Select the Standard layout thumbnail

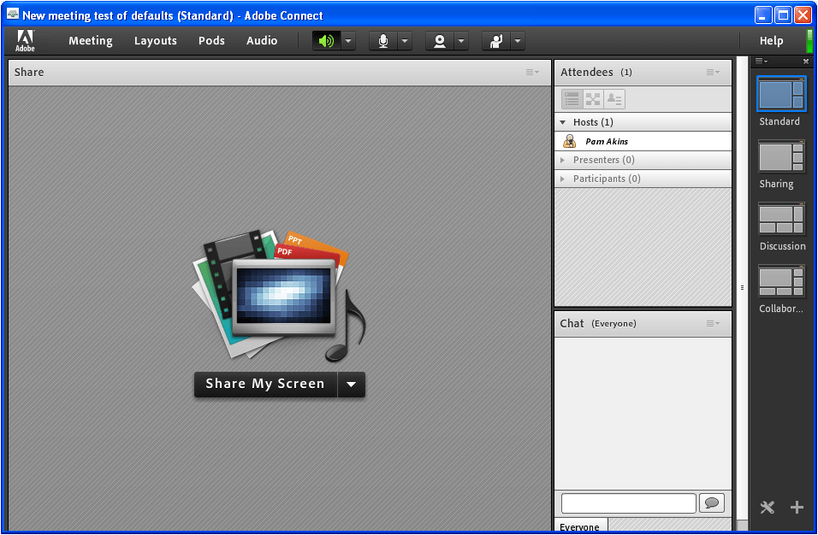coord(781,94)
